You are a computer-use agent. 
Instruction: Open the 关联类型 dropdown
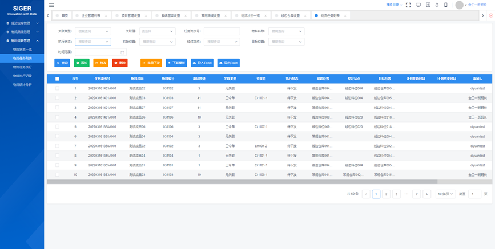[93, 31]
